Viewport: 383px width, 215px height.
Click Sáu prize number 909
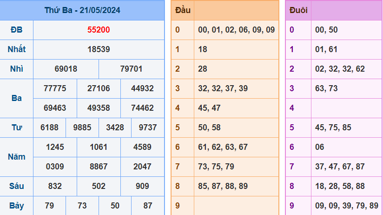coord(142,187)
